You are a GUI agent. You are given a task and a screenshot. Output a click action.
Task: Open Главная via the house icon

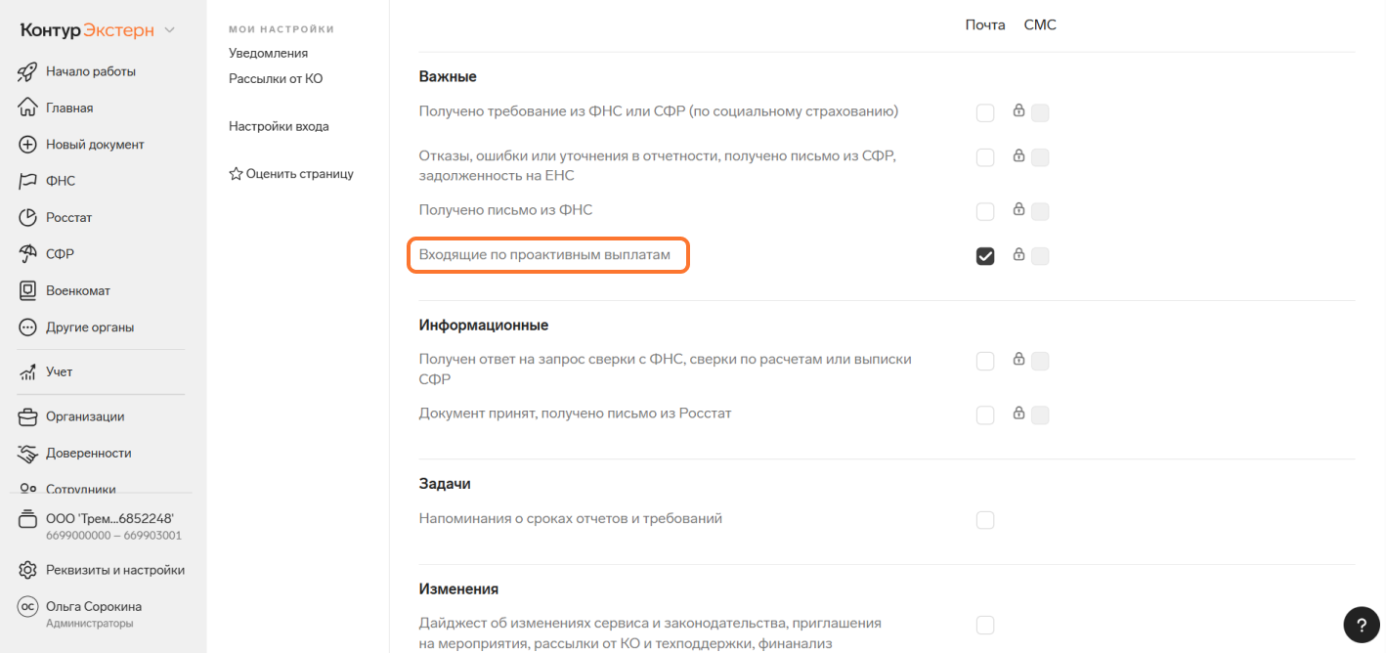28,108
